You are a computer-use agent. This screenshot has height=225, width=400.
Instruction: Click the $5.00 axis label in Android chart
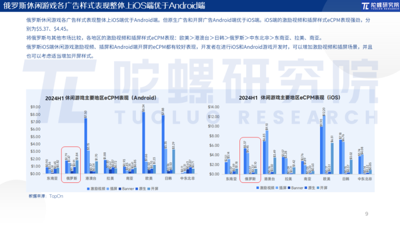[x=35, y=137]
